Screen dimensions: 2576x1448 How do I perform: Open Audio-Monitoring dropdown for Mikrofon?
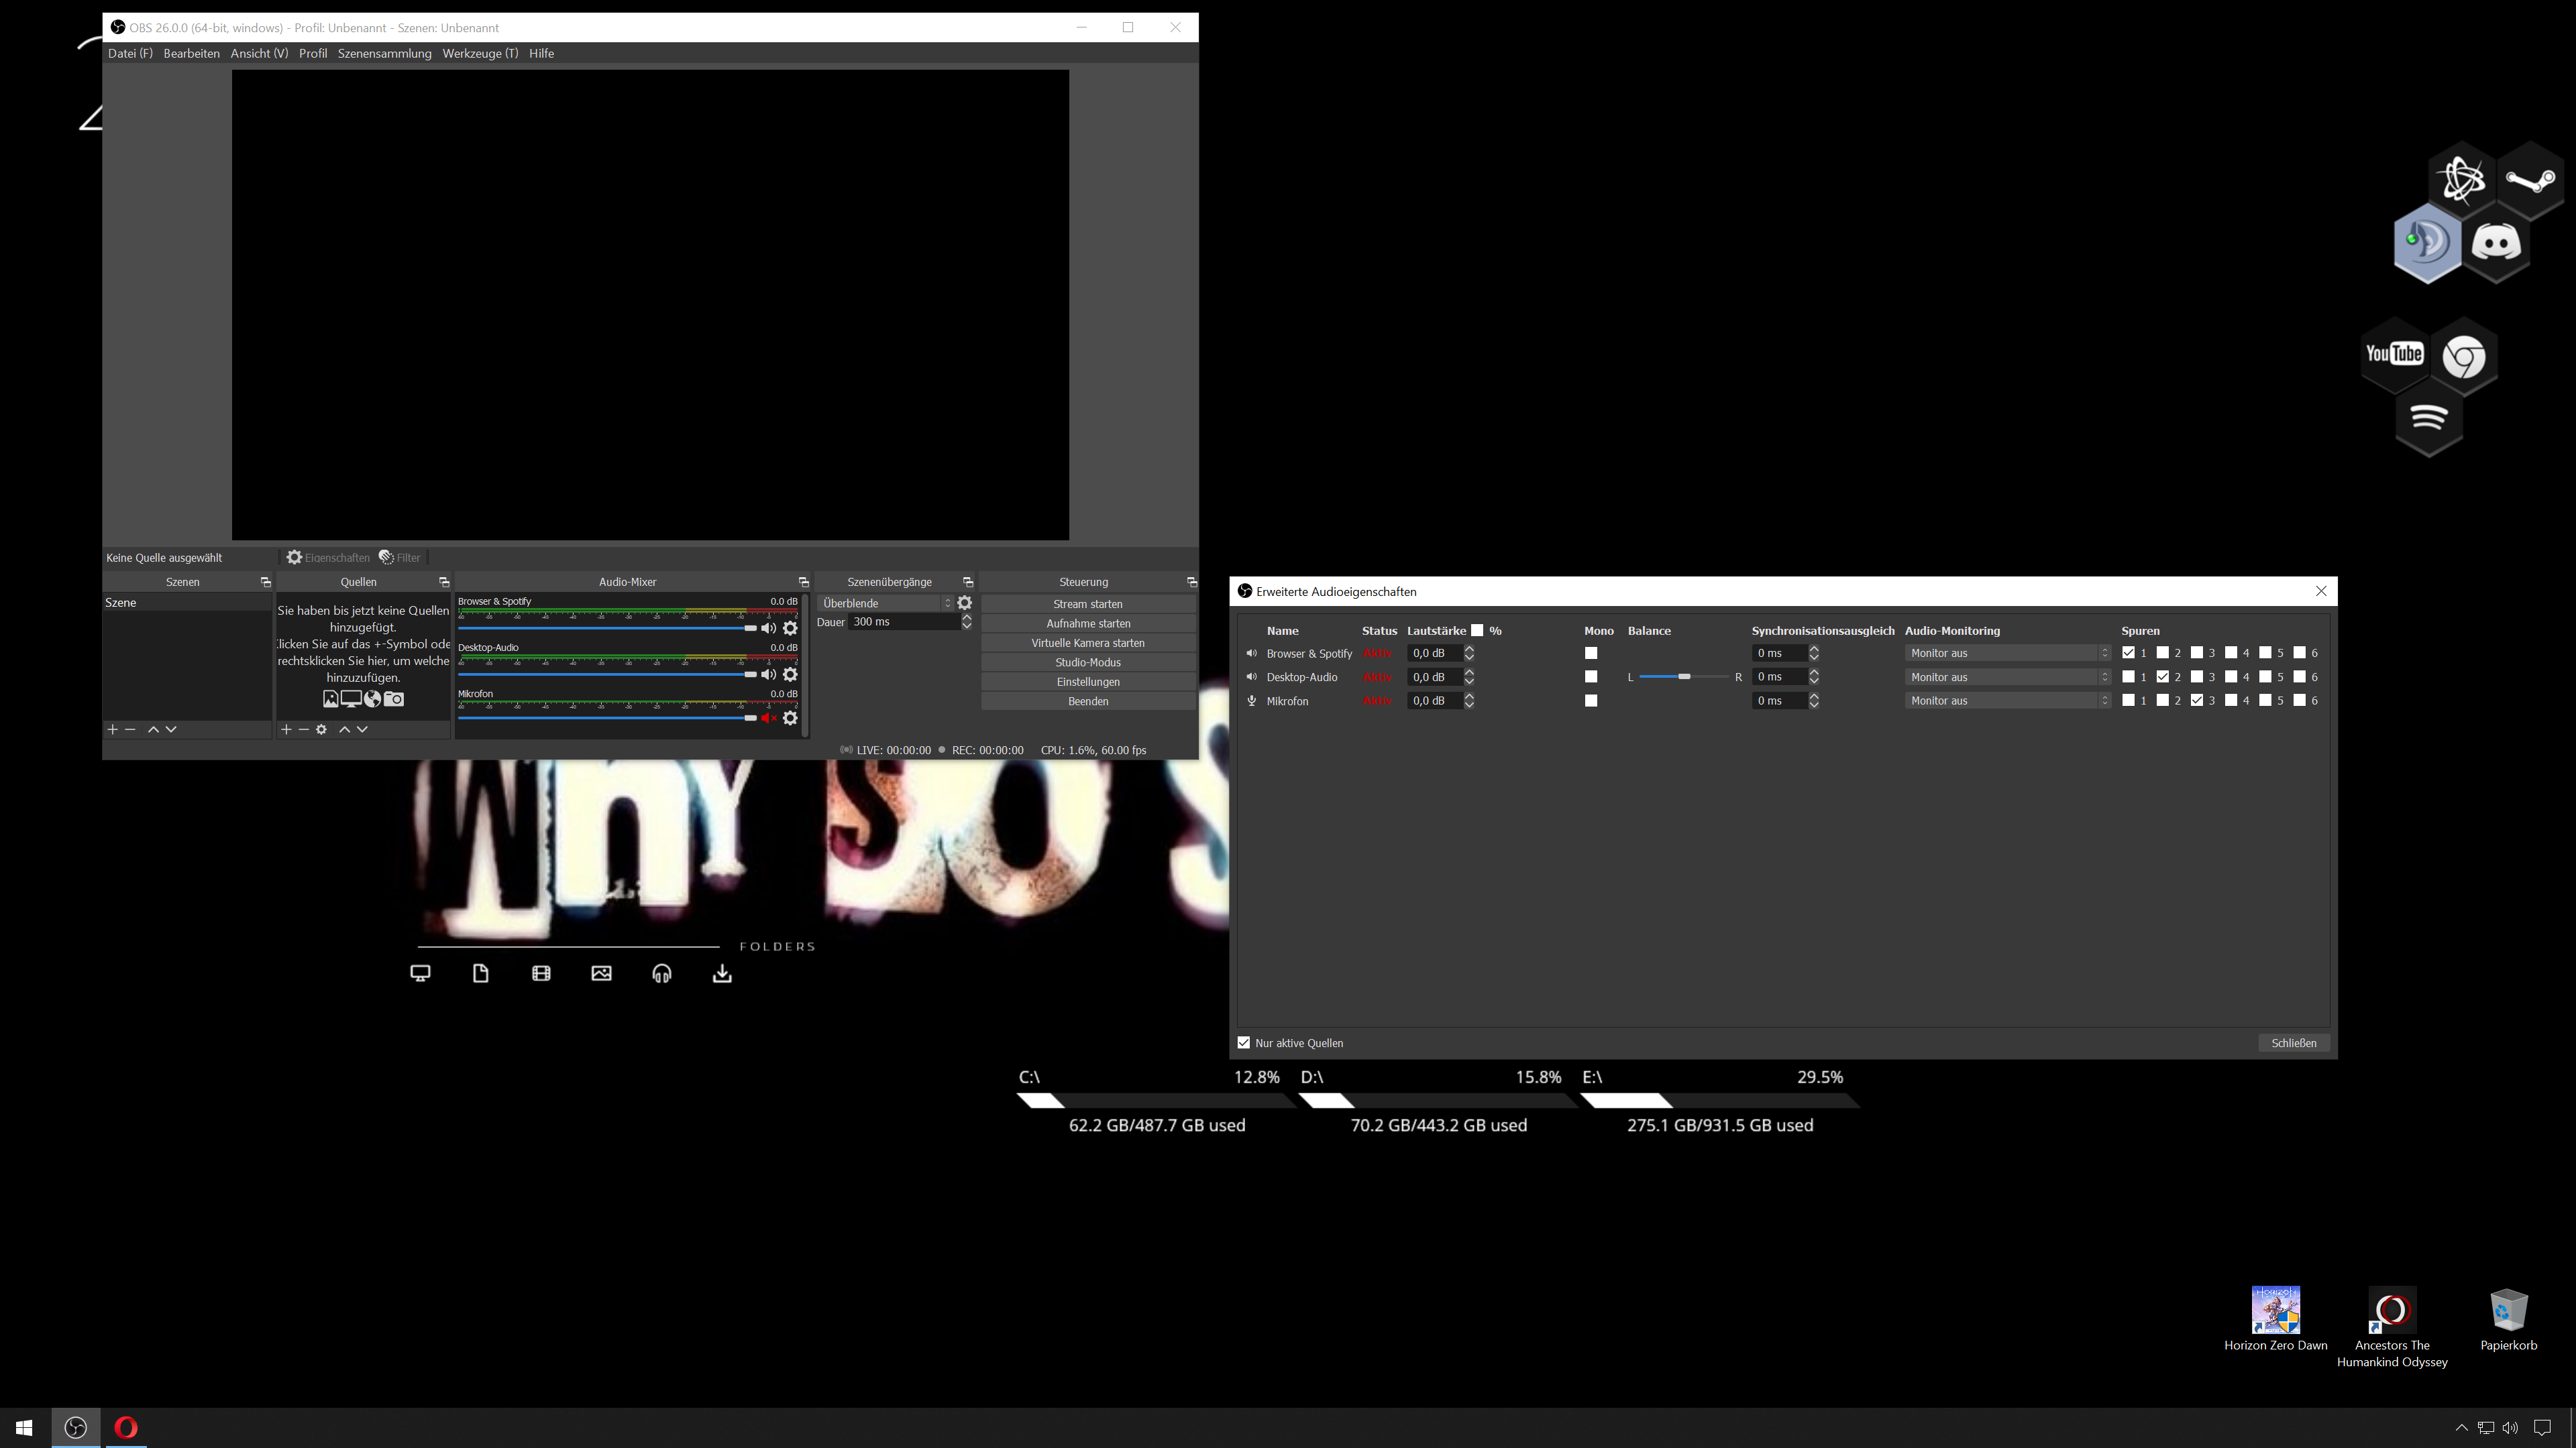pos(2007,701)
